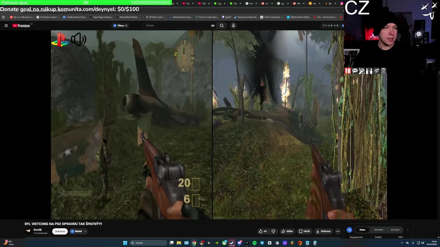Viewport: 440px width, 247px height.
Task: Switch to the Overview tab
Action: click(x=378, y=230)
